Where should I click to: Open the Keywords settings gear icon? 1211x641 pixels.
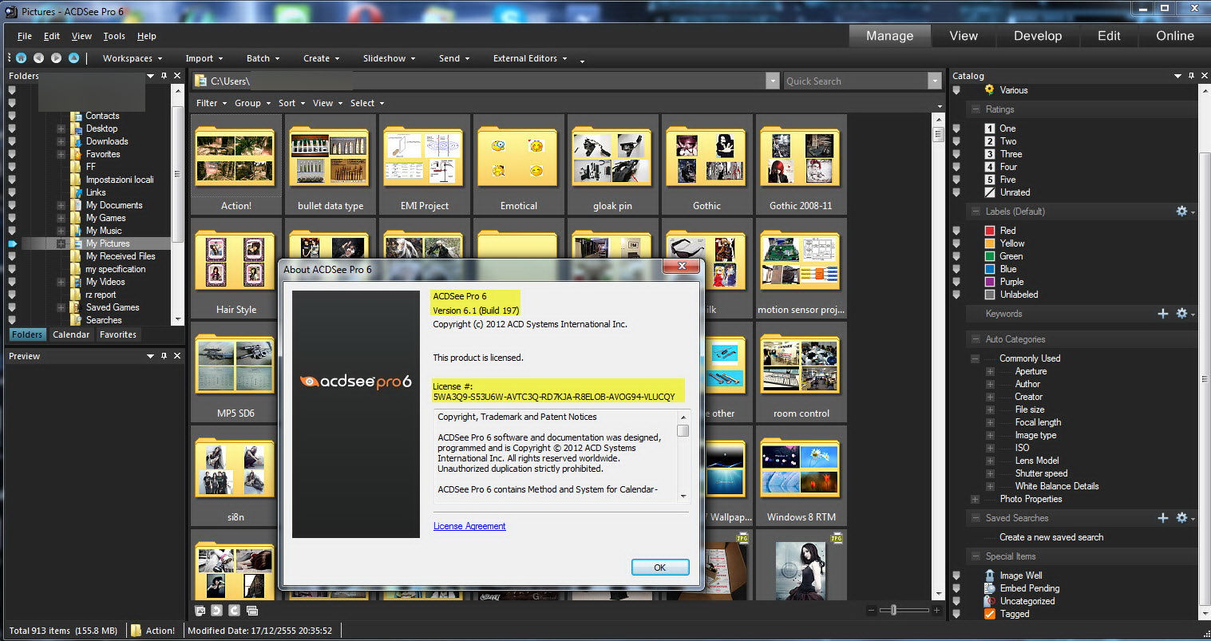1182,314
